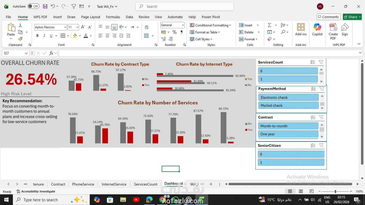The width and height of the screenshot is (365, 205).
Task: Click the Insert Function fx icon
Action: pos(51,53)
